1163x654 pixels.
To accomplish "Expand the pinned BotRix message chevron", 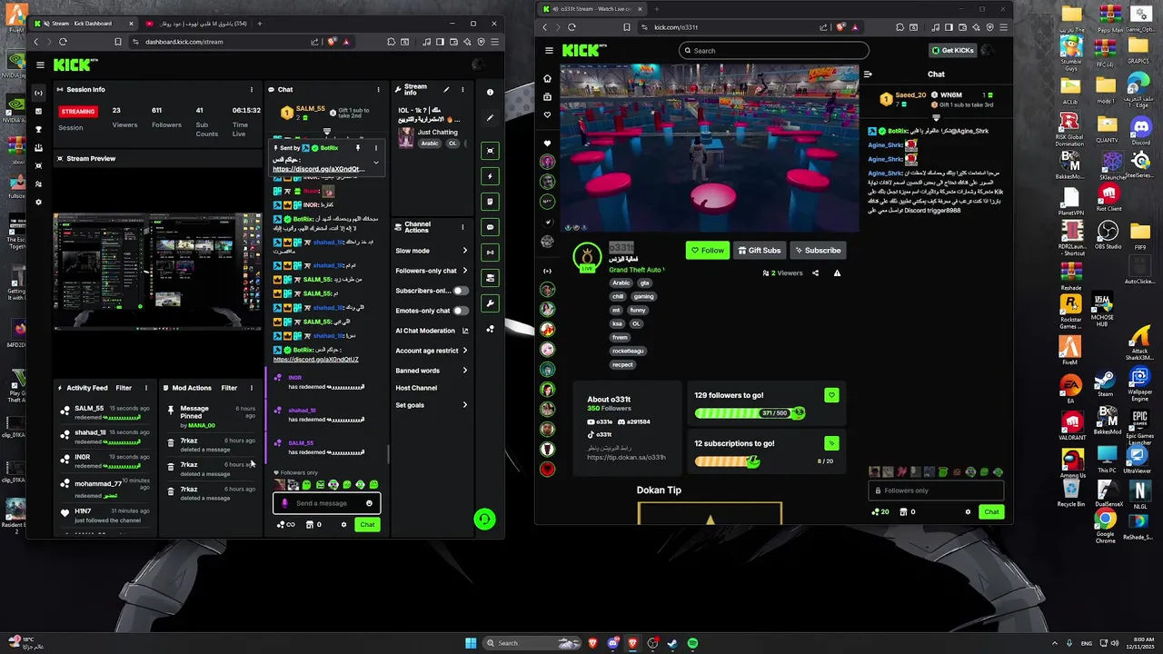I will point(375,163).
